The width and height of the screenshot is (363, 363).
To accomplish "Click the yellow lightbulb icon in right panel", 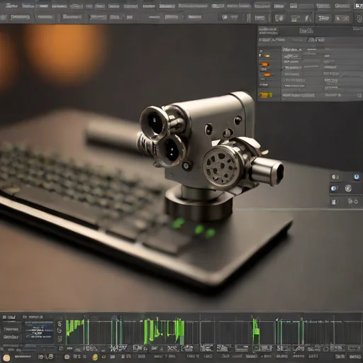I will [x=260, y=55].
